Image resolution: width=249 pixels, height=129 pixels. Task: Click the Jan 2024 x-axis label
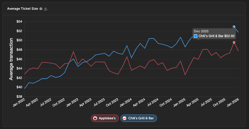pyautogui.click(x=126, y=102)
